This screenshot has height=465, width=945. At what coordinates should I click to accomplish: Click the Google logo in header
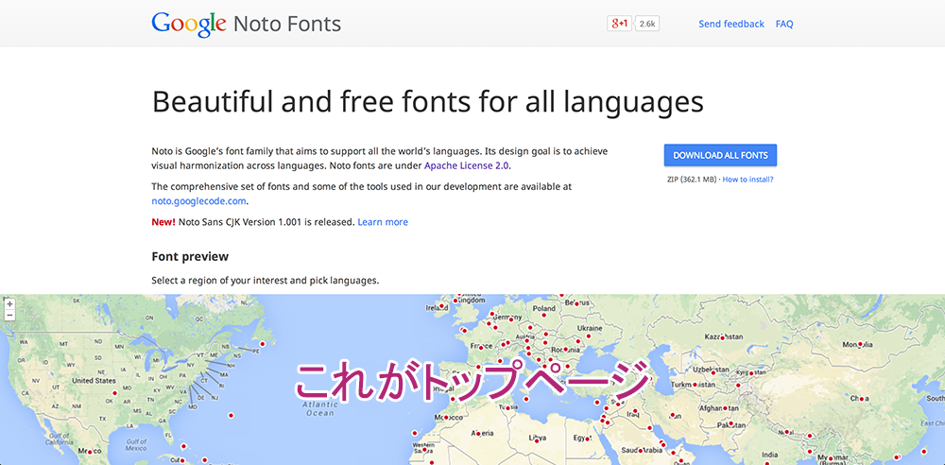coord(189,25)
